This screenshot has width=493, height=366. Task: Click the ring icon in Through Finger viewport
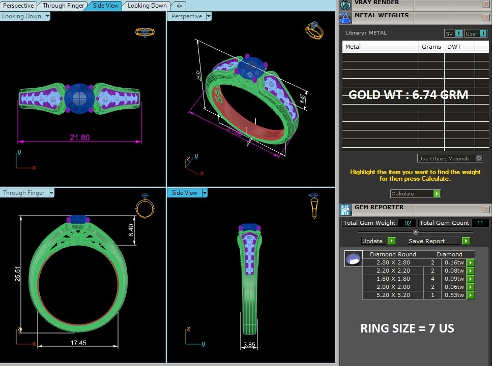coord(144,205)
